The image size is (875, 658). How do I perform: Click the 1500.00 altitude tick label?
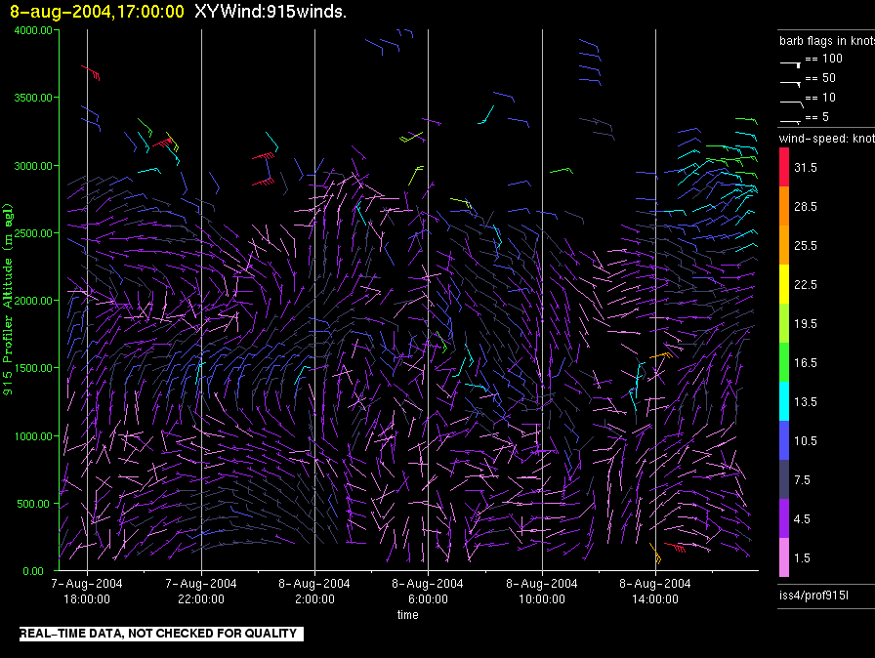33,368
